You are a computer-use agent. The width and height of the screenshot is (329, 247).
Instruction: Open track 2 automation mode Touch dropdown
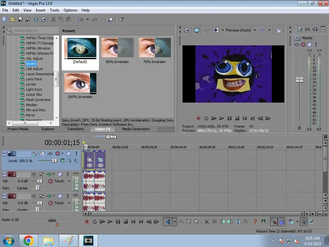(x=69, y=181)
